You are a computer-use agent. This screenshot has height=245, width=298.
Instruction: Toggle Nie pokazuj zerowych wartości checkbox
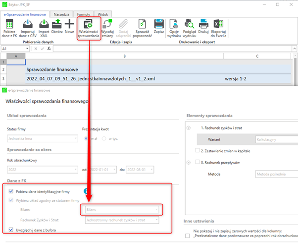(188, 236)
